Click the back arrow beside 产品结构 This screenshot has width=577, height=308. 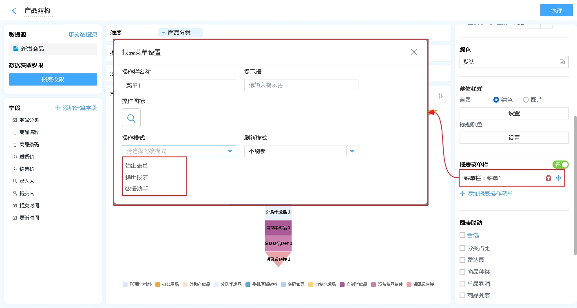click(14, 11)
